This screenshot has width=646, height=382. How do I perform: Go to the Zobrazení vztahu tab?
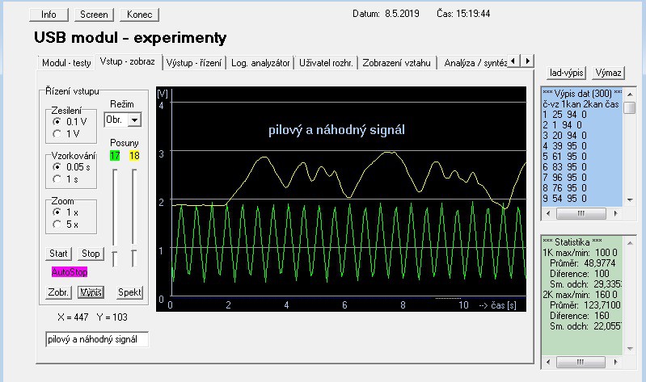398,62
